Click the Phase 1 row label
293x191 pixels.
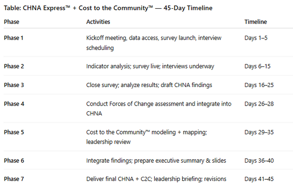14,38
